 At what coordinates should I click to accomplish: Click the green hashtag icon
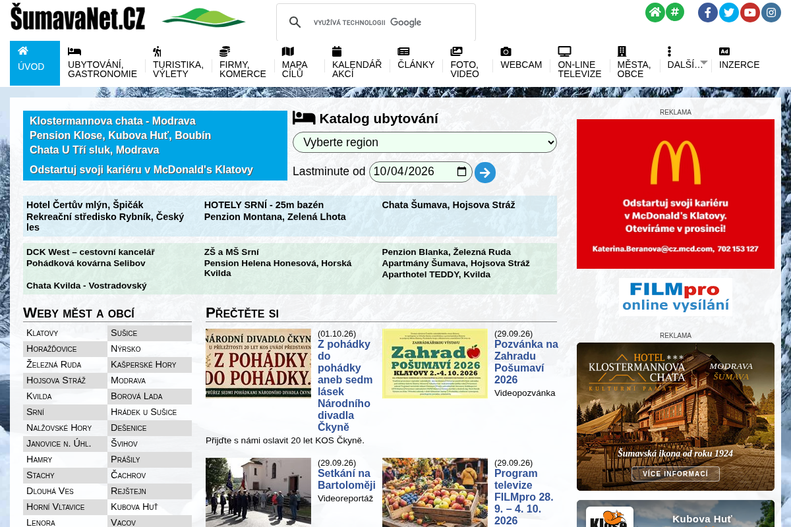(674, 12)
